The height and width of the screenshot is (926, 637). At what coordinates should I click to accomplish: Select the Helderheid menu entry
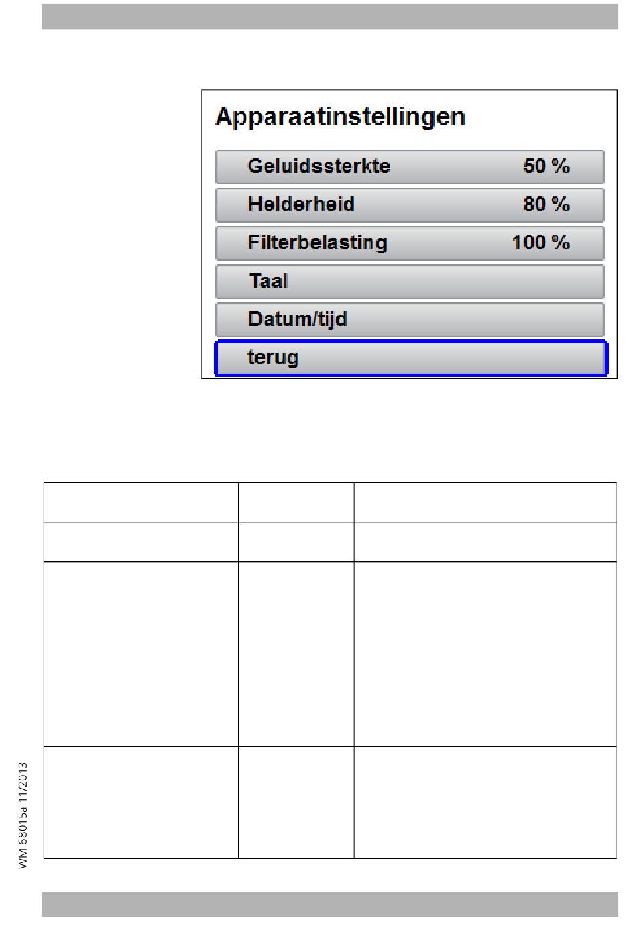(410, 205)
